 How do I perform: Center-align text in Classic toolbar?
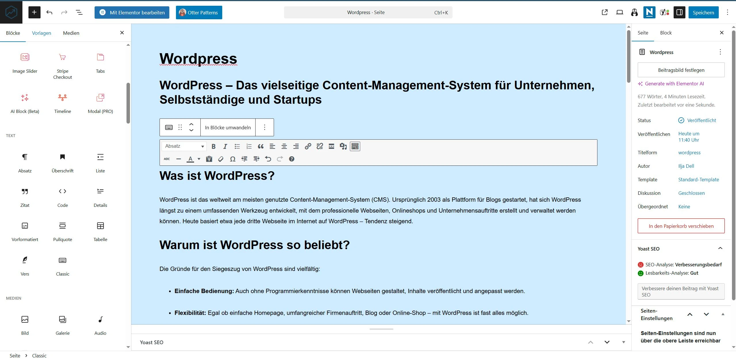[x=284, y=147]
